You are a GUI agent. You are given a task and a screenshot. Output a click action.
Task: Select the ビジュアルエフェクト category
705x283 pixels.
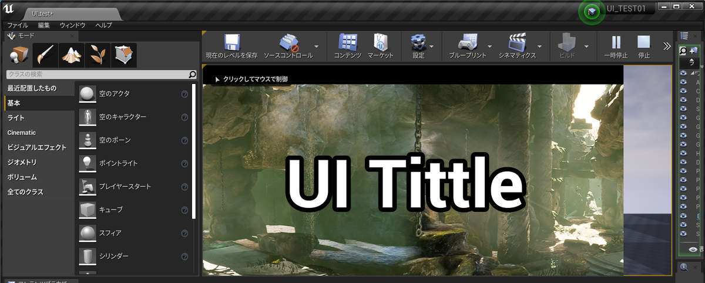(x=38, y=147)
